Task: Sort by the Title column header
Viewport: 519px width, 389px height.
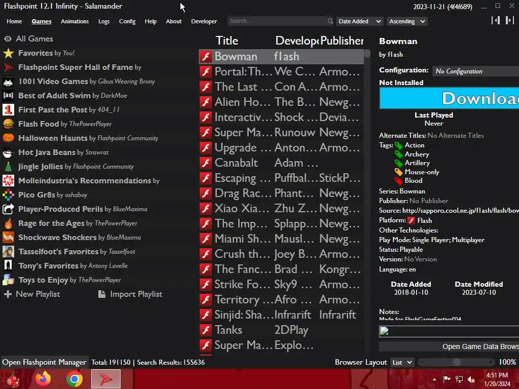Action: click(227, 41)
